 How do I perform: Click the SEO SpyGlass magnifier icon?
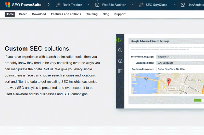pos(141,5)
